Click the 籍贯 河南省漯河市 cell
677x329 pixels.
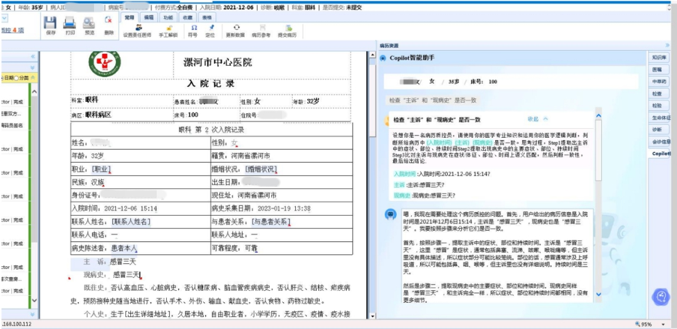[x=281, y=156]
